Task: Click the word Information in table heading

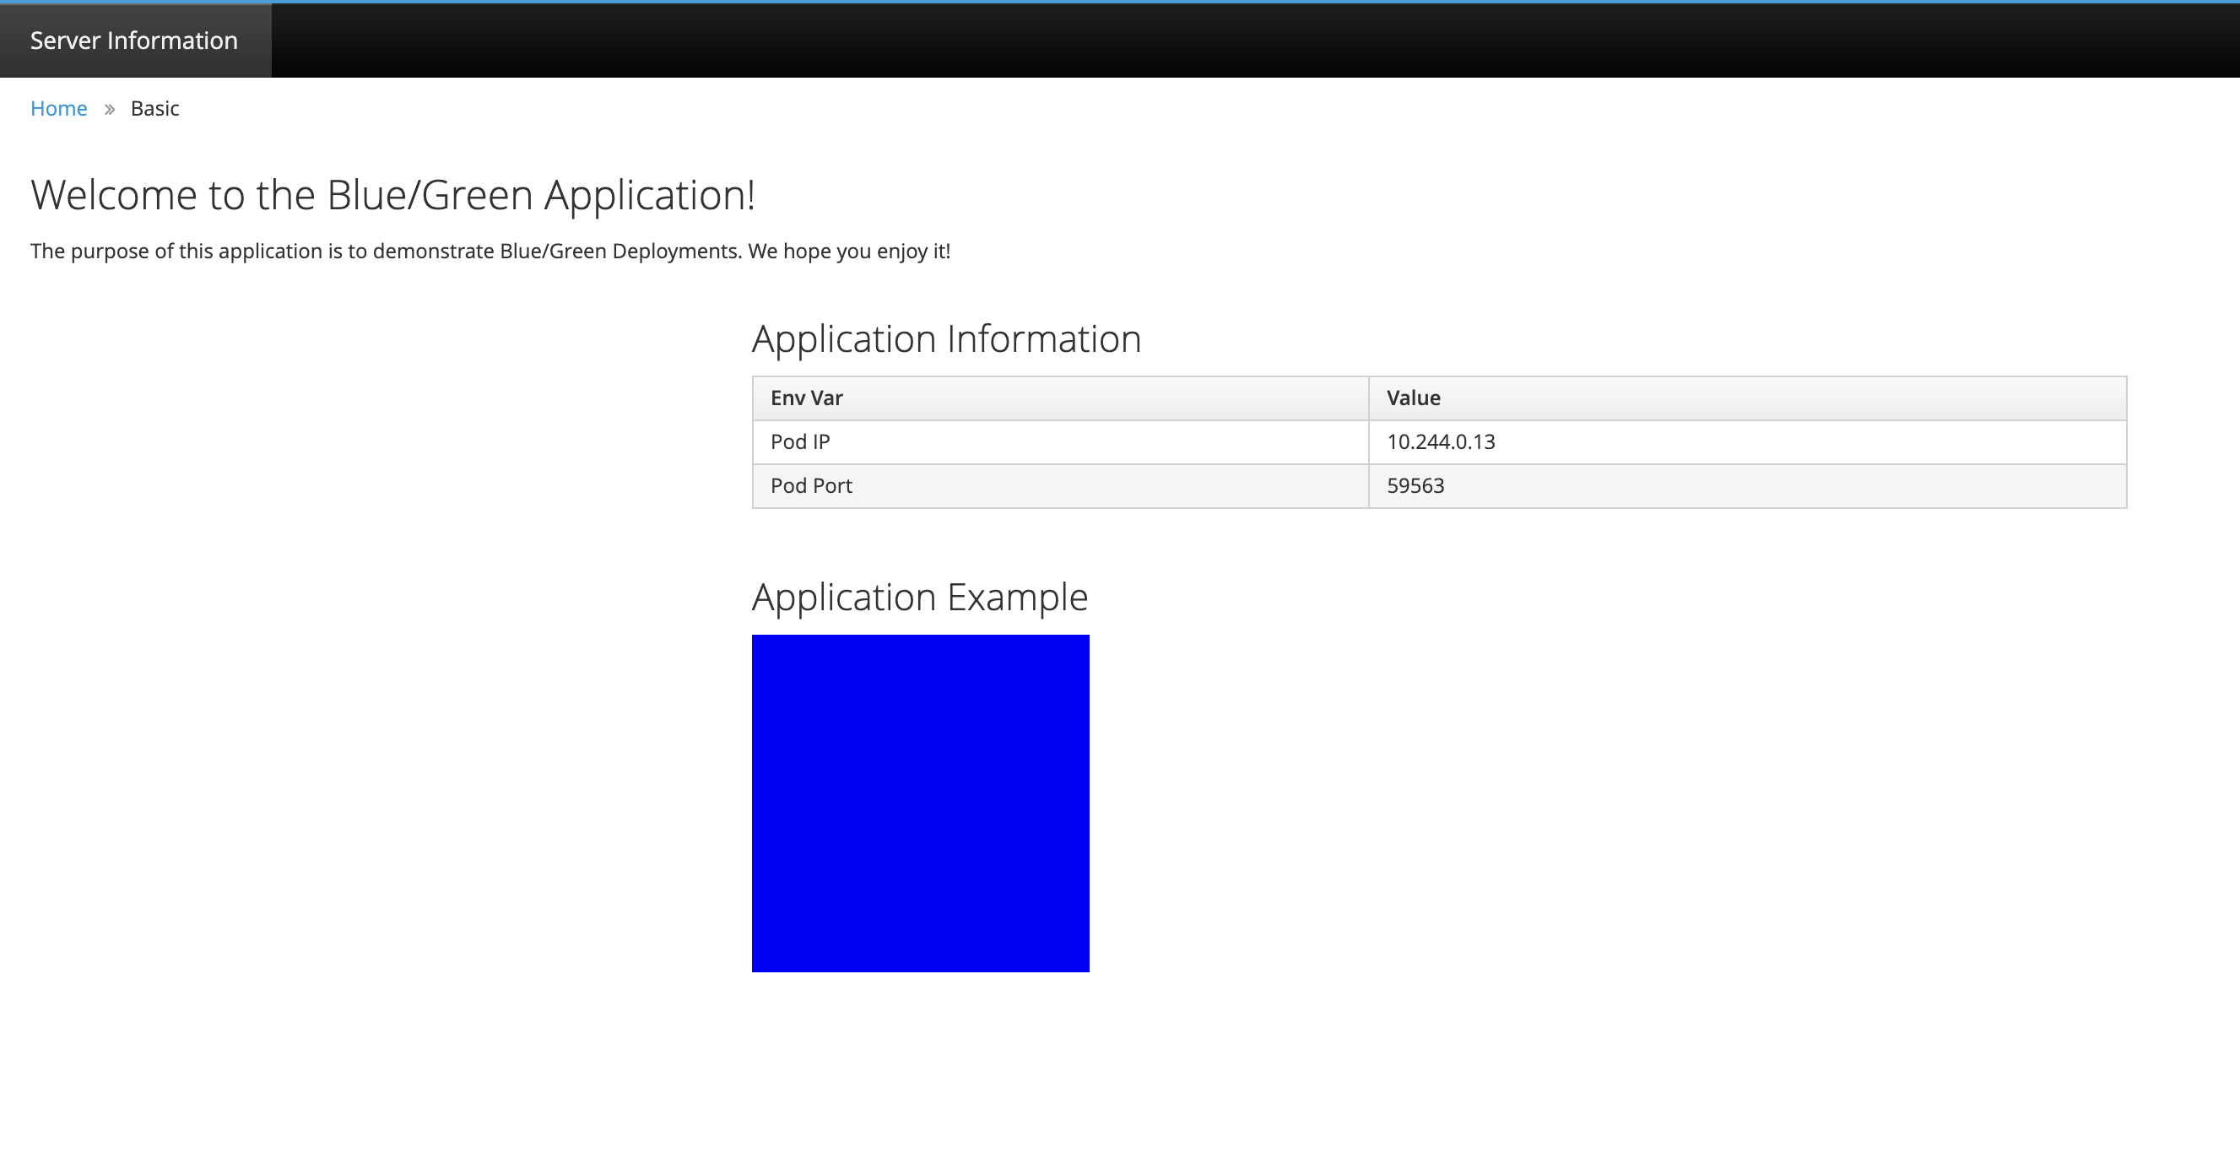Action: pyautogui.click(x=1043, y=339)
